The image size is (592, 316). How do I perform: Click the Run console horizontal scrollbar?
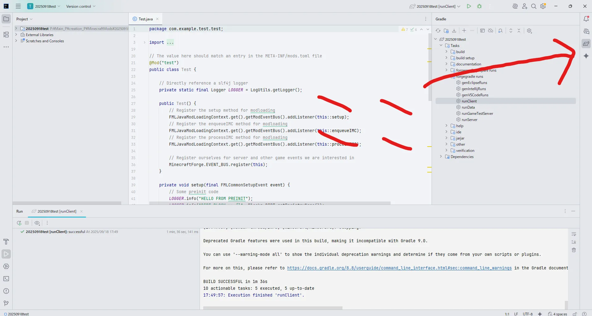tap(273, 308)
